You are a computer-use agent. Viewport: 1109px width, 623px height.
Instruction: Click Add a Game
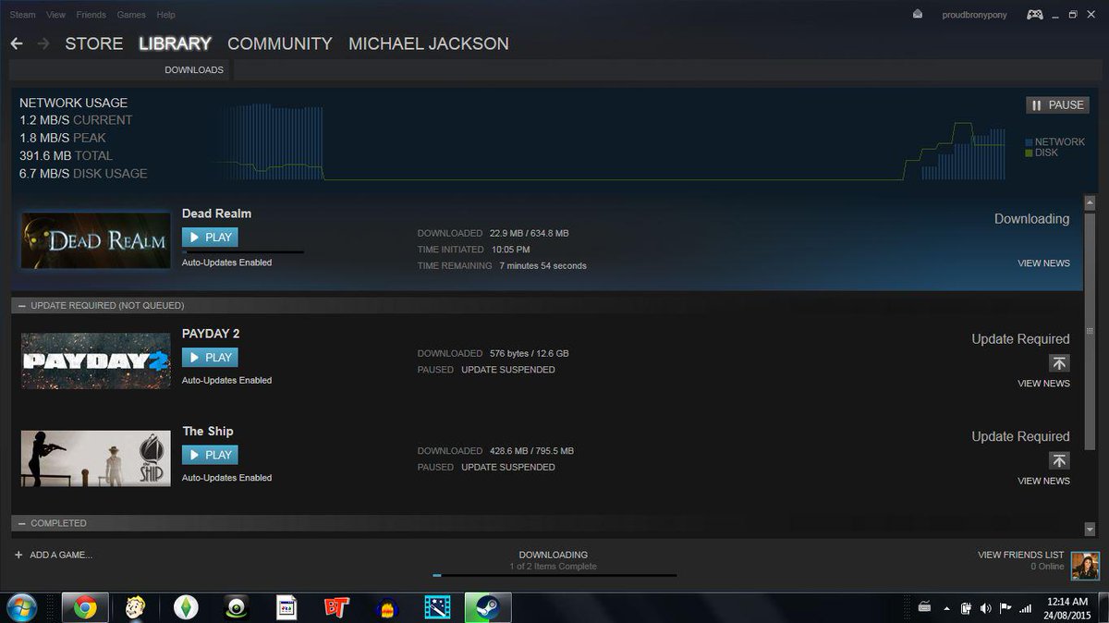pos(61,555)
